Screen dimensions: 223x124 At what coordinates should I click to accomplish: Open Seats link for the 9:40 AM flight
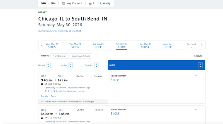tap(54, 96)
